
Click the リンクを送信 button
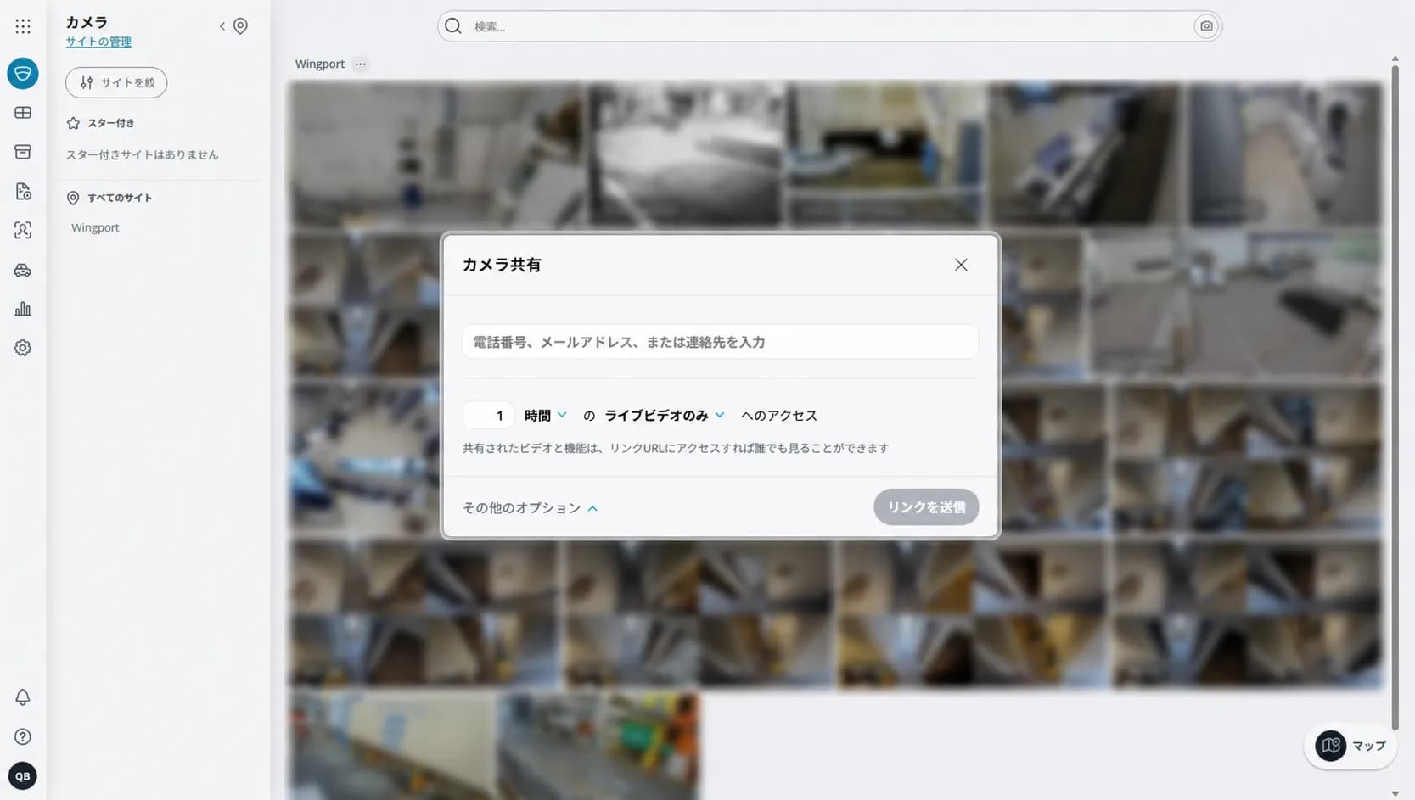pos(926,507)
